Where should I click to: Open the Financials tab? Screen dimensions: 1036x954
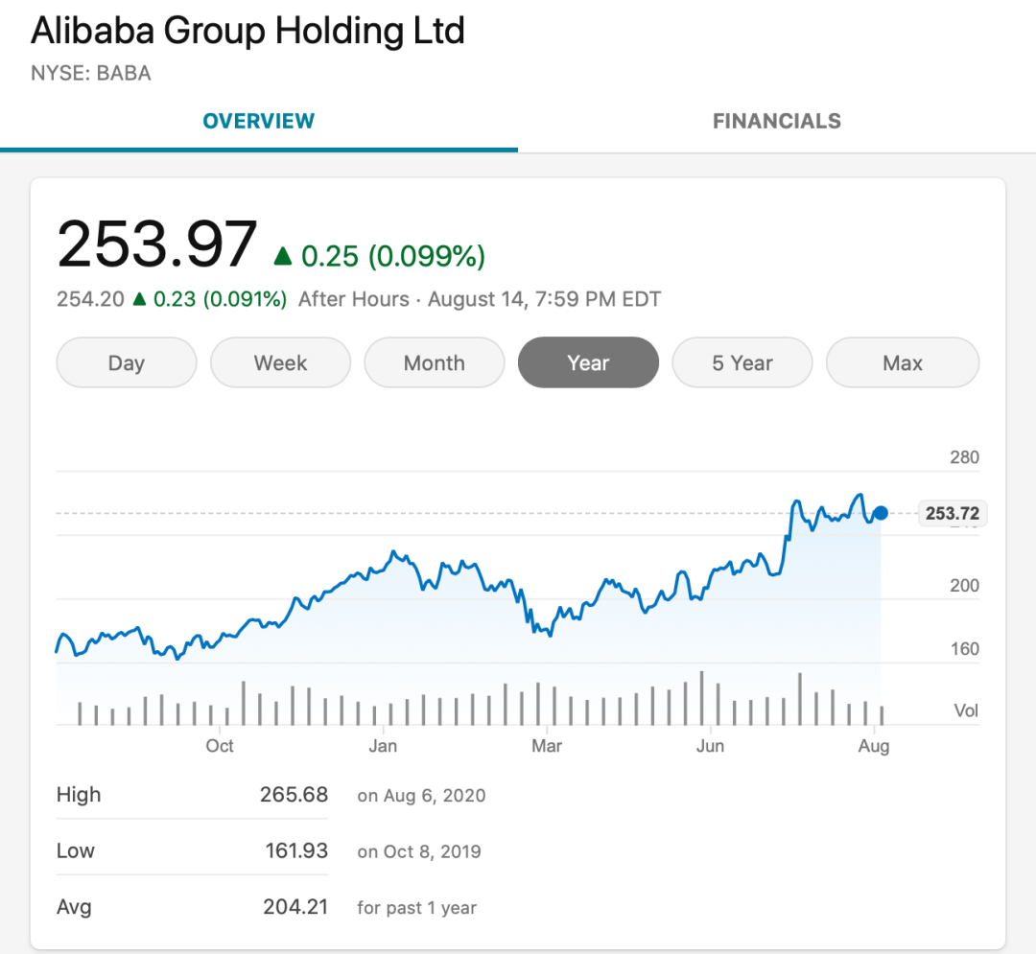[776, 122]
